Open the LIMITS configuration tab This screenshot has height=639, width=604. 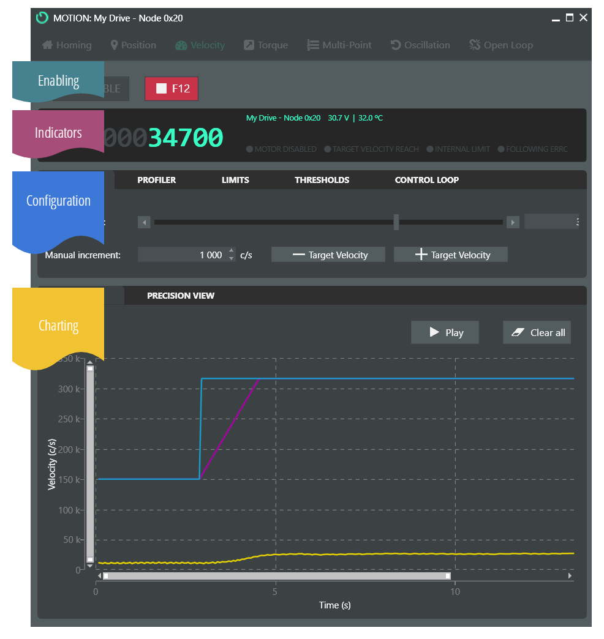[235, 180]
